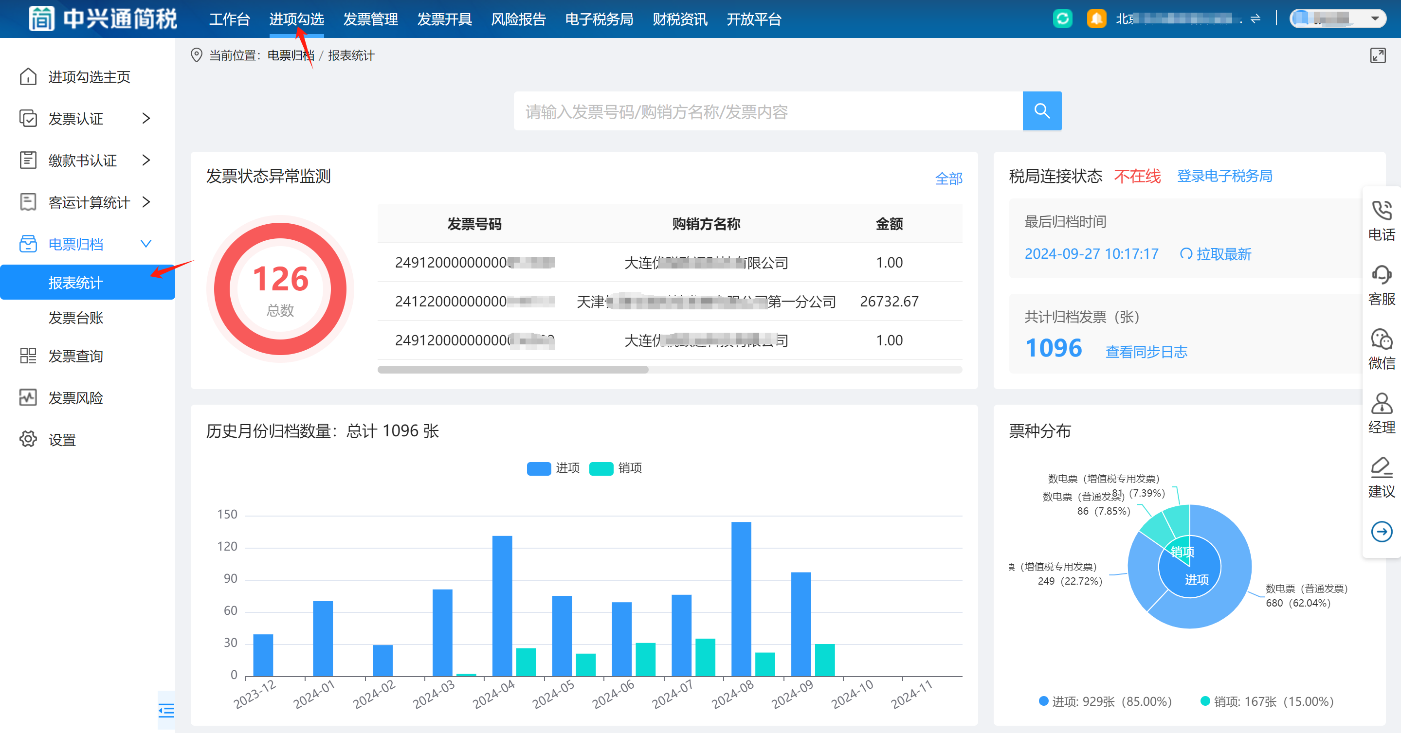Click the green refresh icon in header

click(1062, 18)
